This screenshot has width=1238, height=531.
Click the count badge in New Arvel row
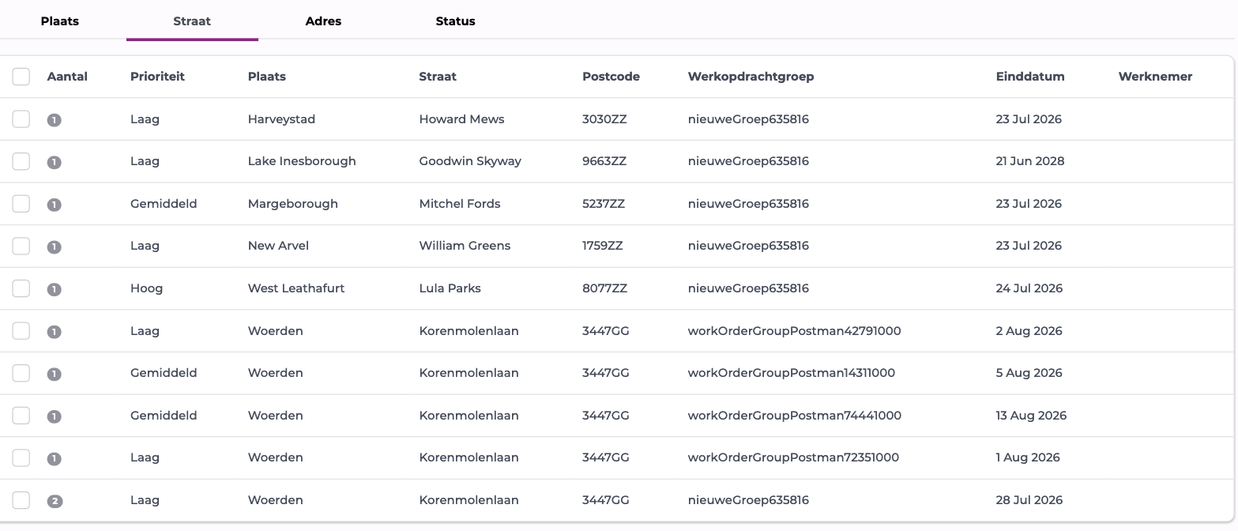pyautogui.click(x=54, y=247)
